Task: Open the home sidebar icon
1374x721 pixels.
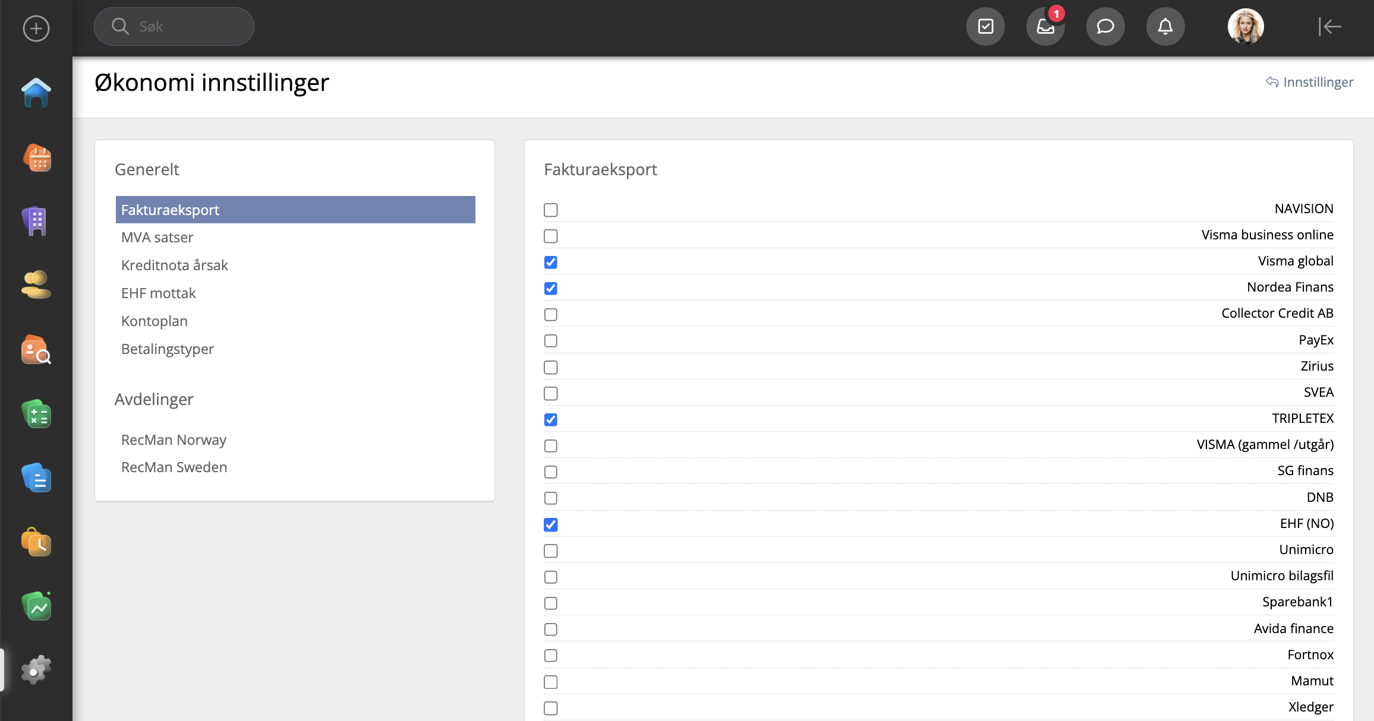Action: point(36,93)
